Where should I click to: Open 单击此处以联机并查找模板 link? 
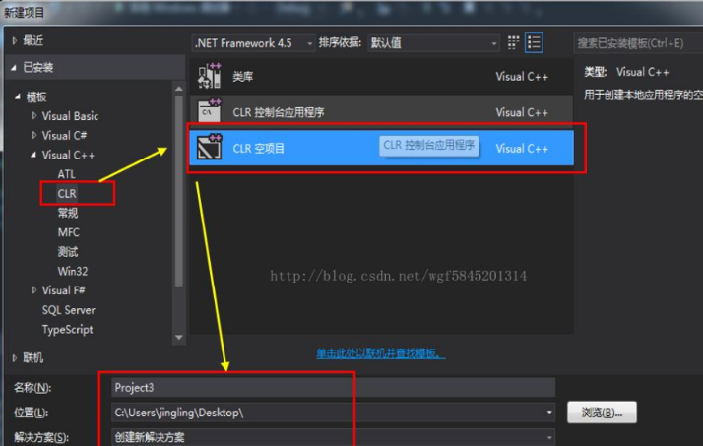[381, 353]
